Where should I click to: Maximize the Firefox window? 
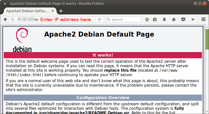pos(200,3)
